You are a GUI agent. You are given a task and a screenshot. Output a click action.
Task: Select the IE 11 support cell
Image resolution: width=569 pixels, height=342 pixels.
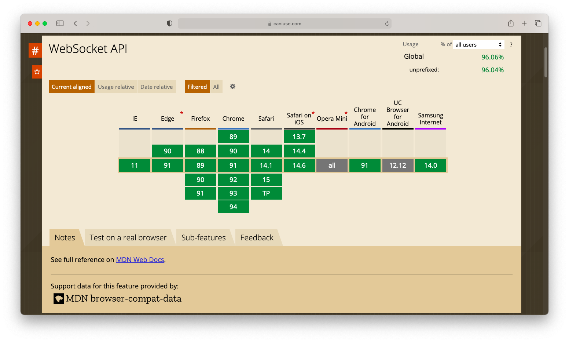[135, 165]
